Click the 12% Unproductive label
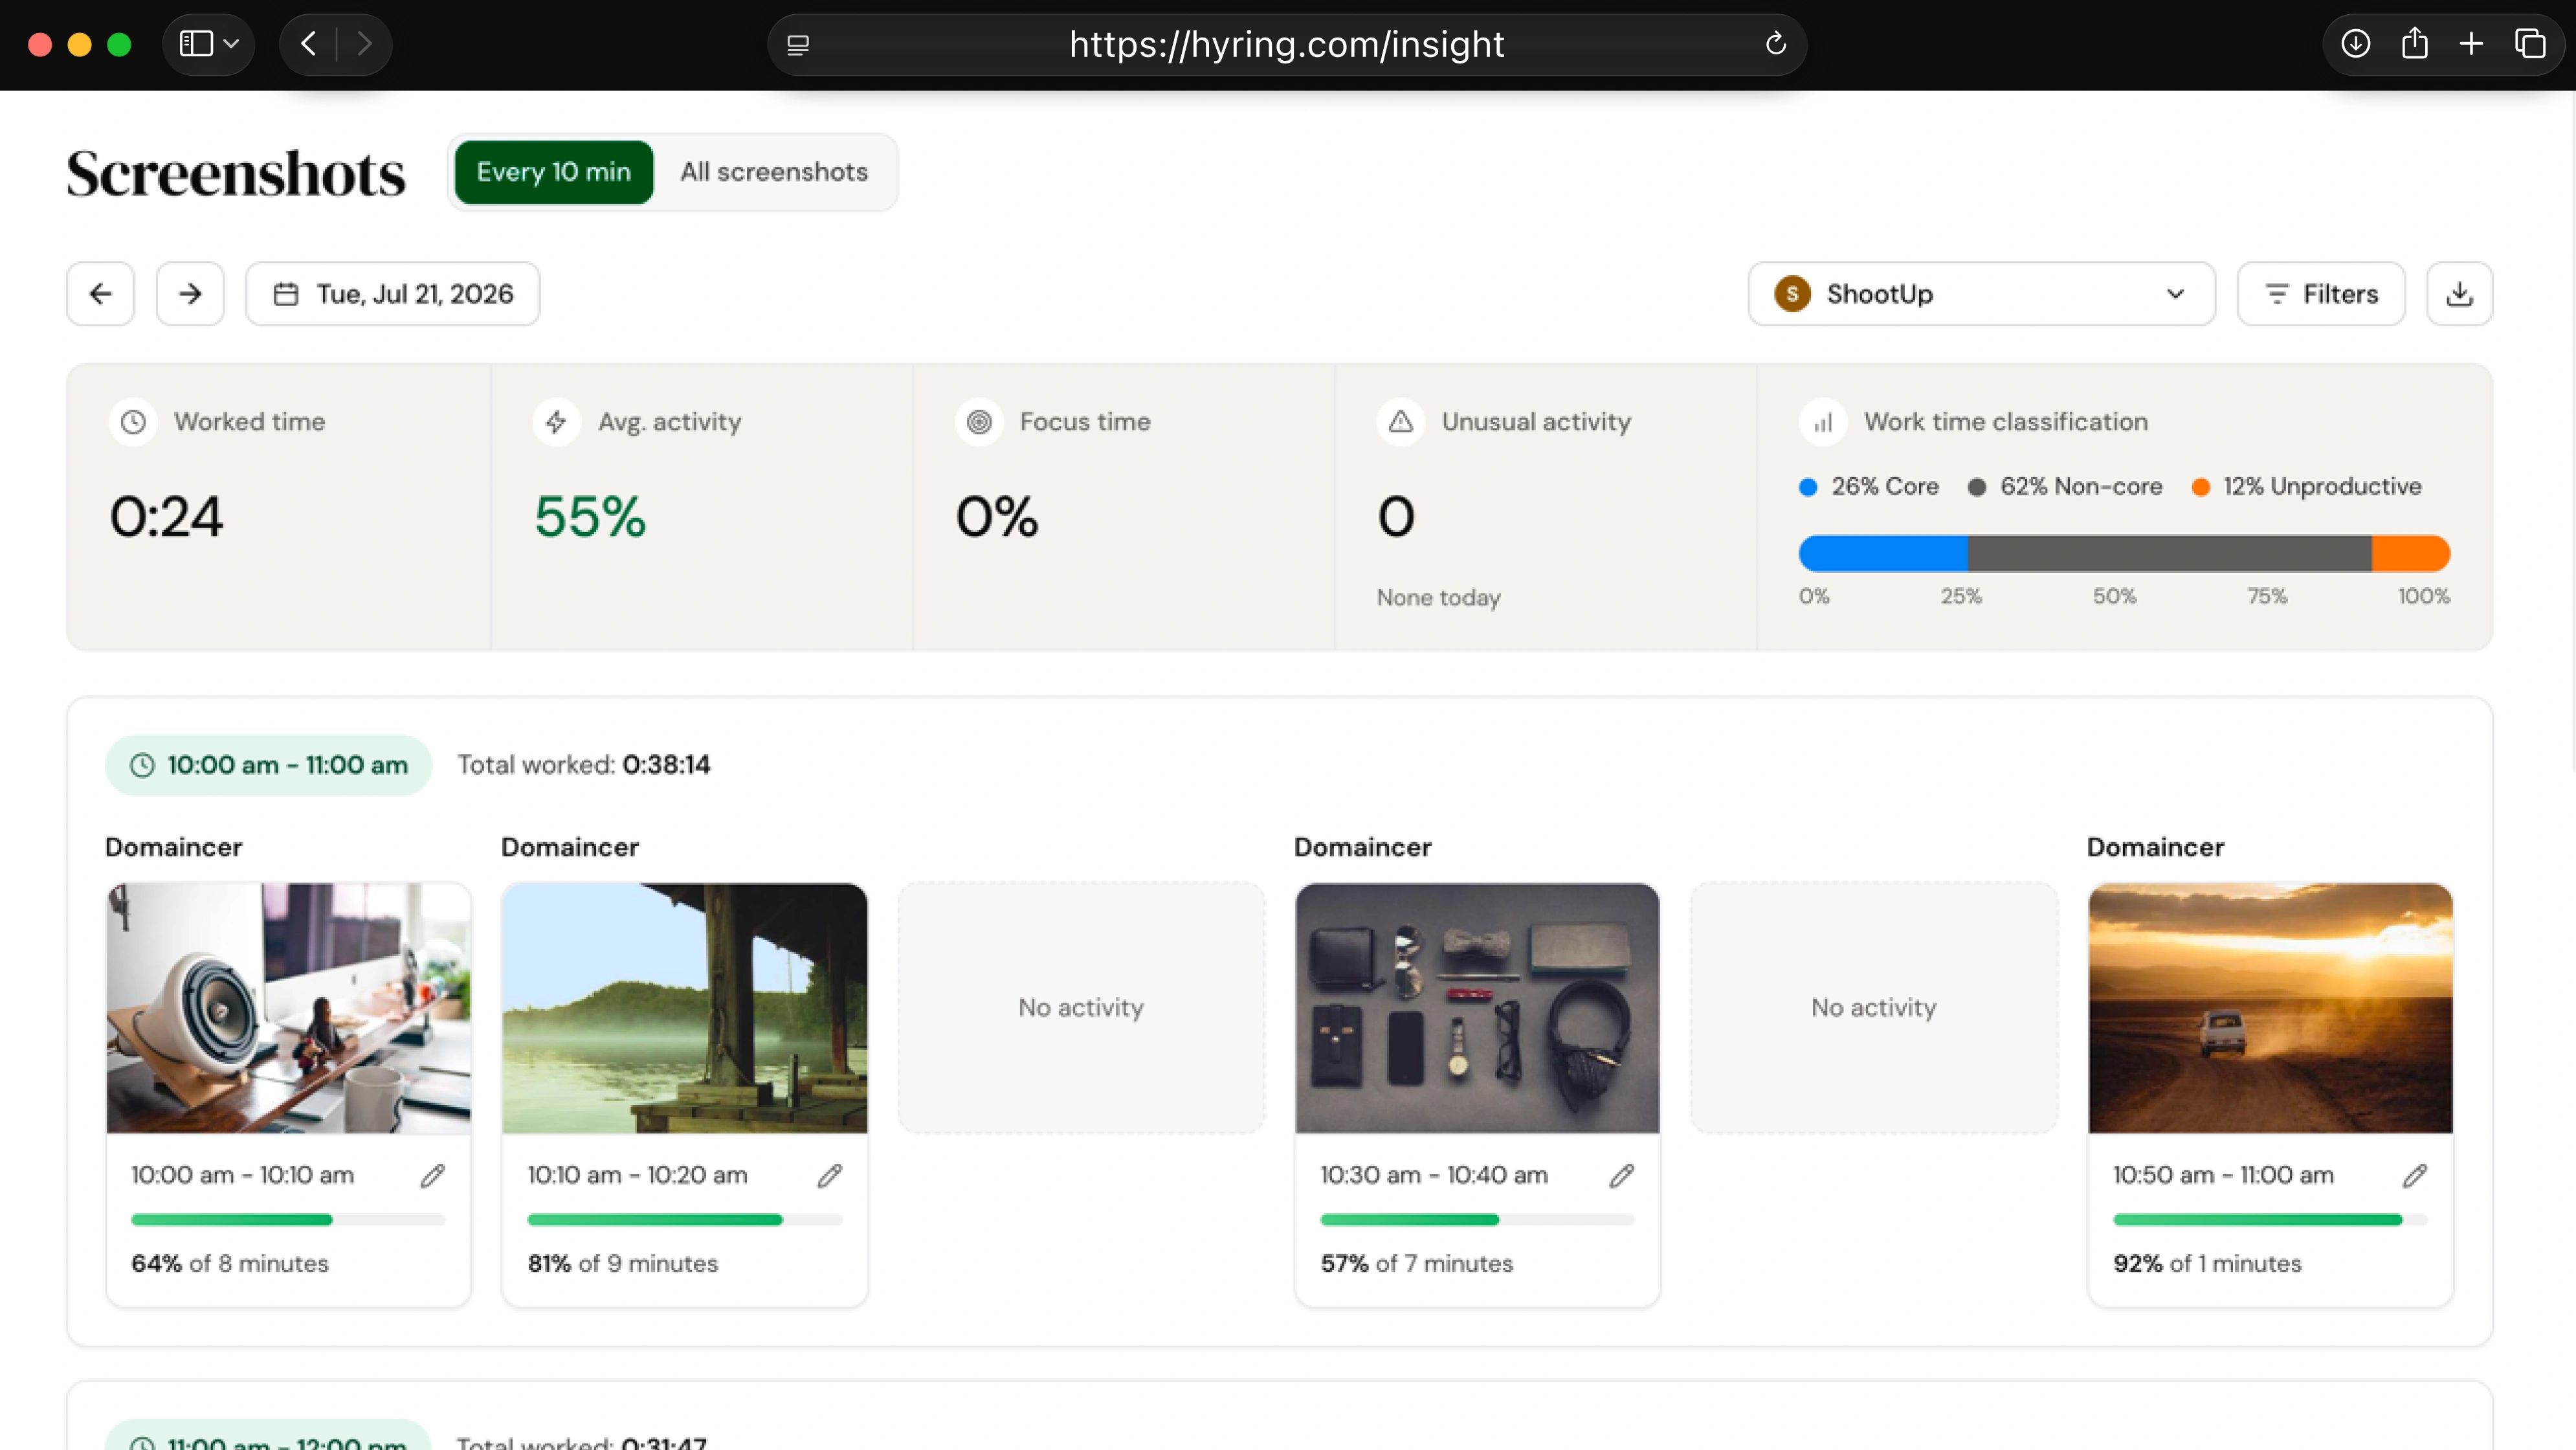 pyautogui.click(x=2322, y=487)
